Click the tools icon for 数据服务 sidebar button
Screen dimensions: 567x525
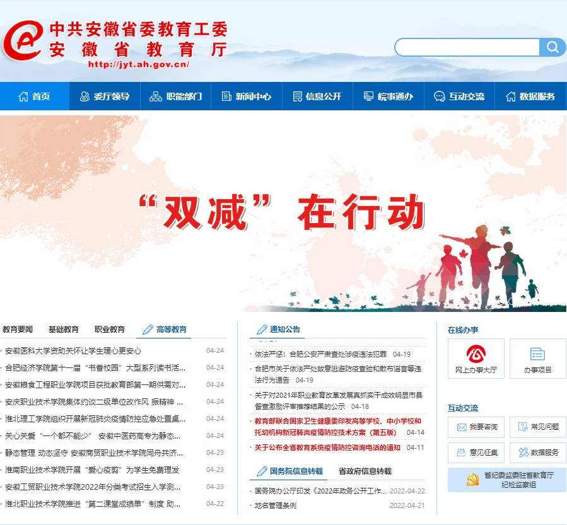pos(523,453)
